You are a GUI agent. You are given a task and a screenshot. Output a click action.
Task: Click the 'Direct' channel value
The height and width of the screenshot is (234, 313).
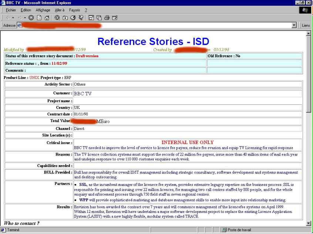pyautogui.click(x=79, y=128)
